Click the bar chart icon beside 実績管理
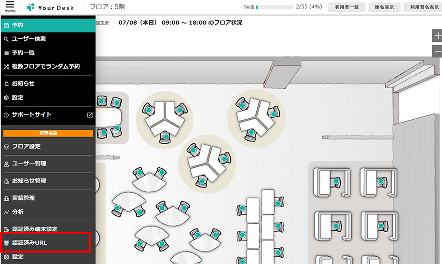The image size is (442, 264). pyautogui.click(x=6, y=199)
